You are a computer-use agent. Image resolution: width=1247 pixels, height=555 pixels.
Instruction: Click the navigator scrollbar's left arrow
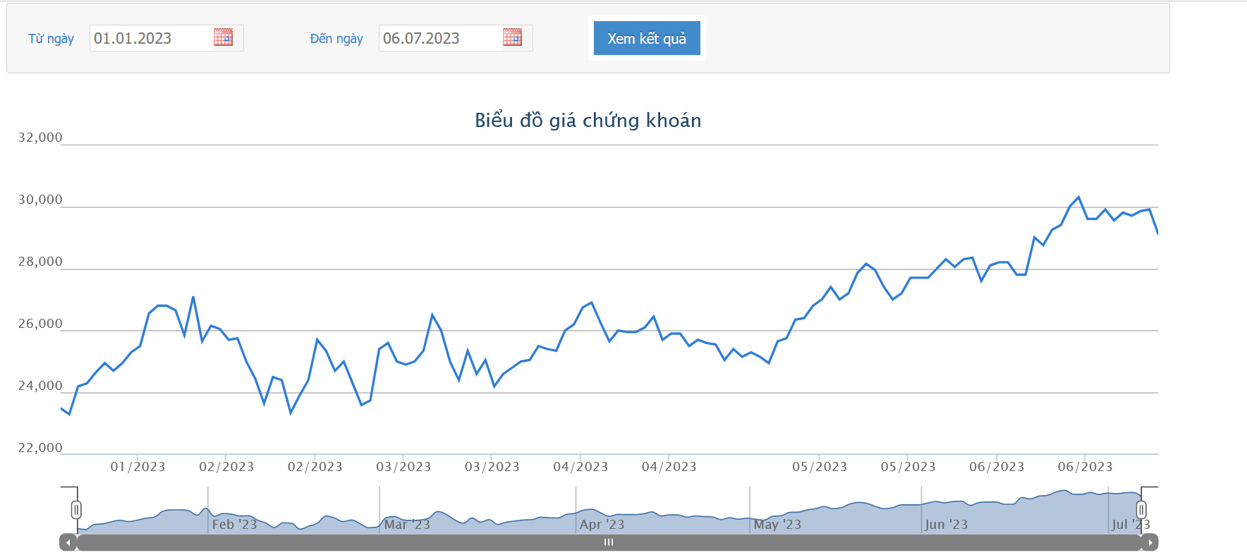click(68, 542)
